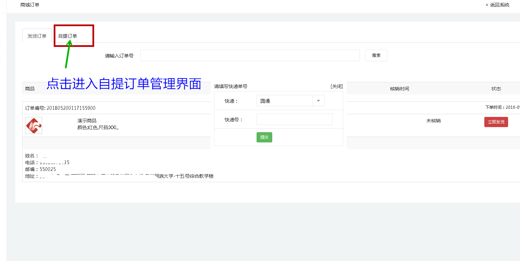The image size is (520, 261).
Task: Click the 搜索 button
Action: [x=376, y=55]
